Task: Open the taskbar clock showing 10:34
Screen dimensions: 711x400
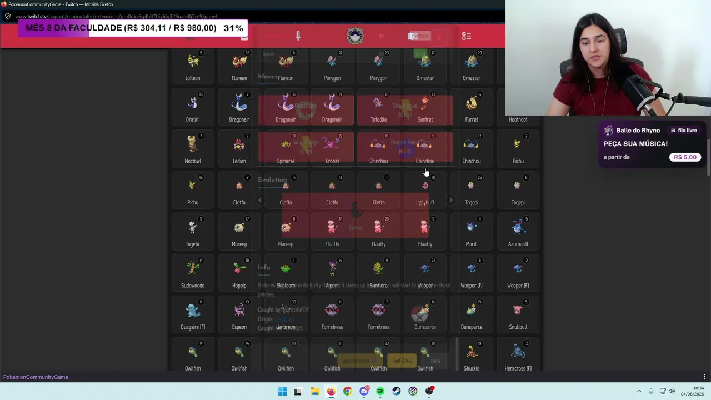Action: 692,391
